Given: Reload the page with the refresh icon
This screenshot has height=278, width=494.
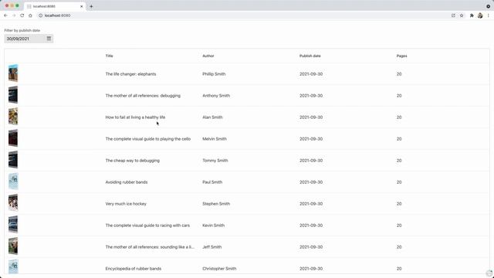Looking at the screenshot, I should [22, 15].
